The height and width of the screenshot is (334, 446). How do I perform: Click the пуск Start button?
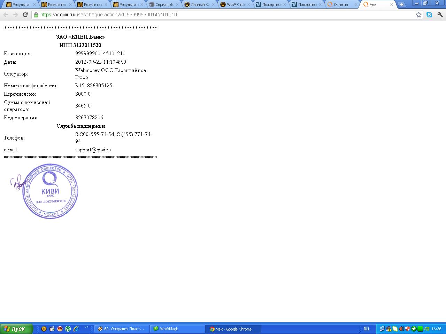click(x=16, y=329)
